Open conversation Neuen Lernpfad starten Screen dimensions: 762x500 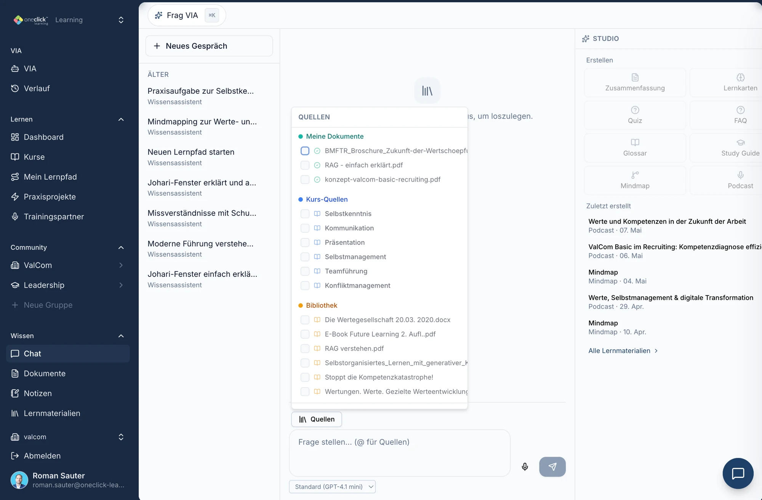(x=209, y=157)
